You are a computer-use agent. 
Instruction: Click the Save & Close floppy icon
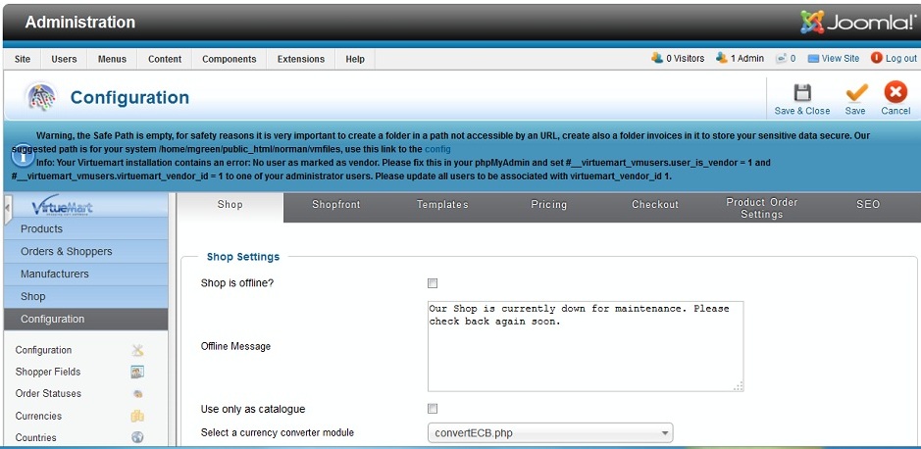click(801, 93)
